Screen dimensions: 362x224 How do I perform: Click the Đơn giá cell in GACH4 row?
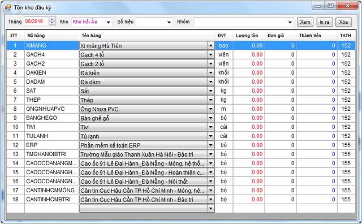click(281, 54)
